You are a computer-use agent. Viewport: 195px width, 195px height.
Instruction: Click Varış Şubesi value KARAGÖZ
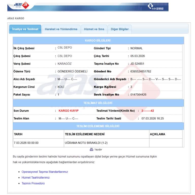click(64, 64)
